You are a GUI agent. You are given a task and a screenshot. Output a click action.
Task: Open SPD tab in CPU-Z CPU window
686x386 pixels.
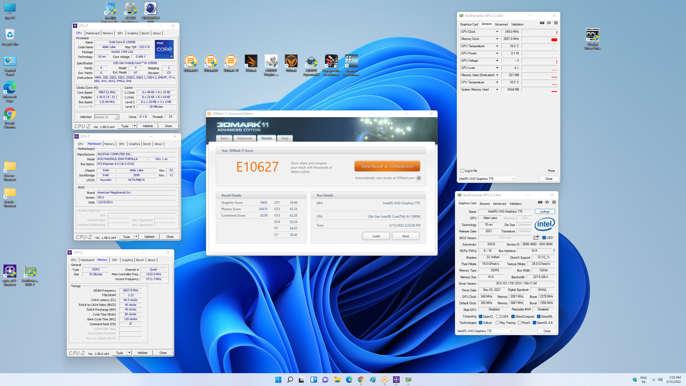coord(120,33)
